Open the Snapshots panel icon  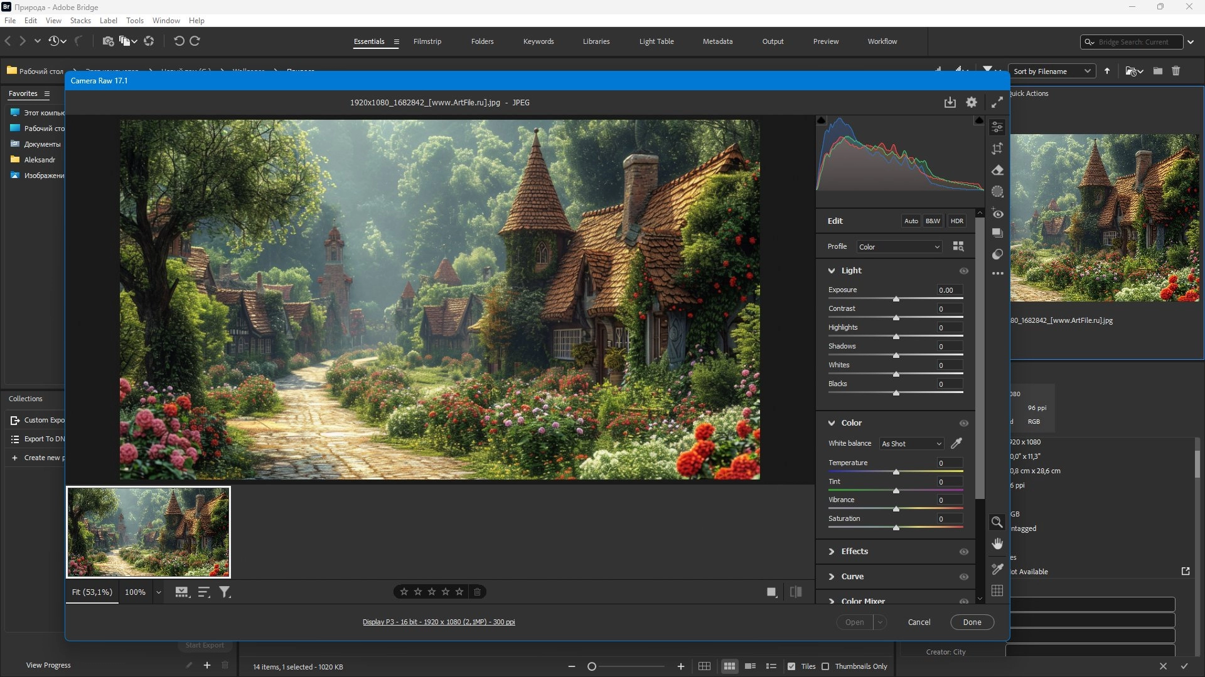997,233
